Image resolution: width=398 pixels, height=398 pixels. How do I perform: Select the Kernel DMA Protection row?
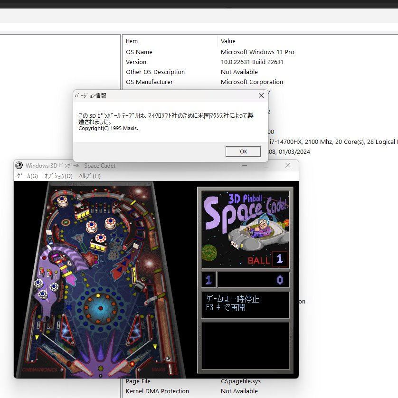coord(260,391)
